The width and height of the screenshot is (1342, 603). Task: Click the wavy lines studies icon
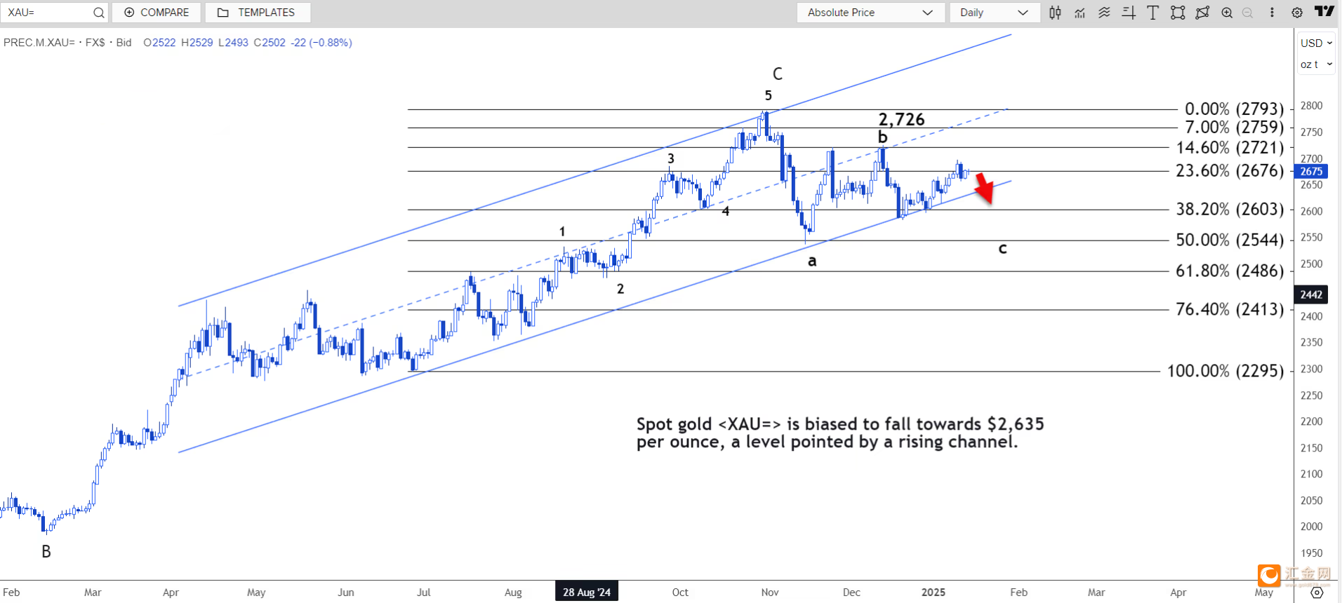(1104, 13)
